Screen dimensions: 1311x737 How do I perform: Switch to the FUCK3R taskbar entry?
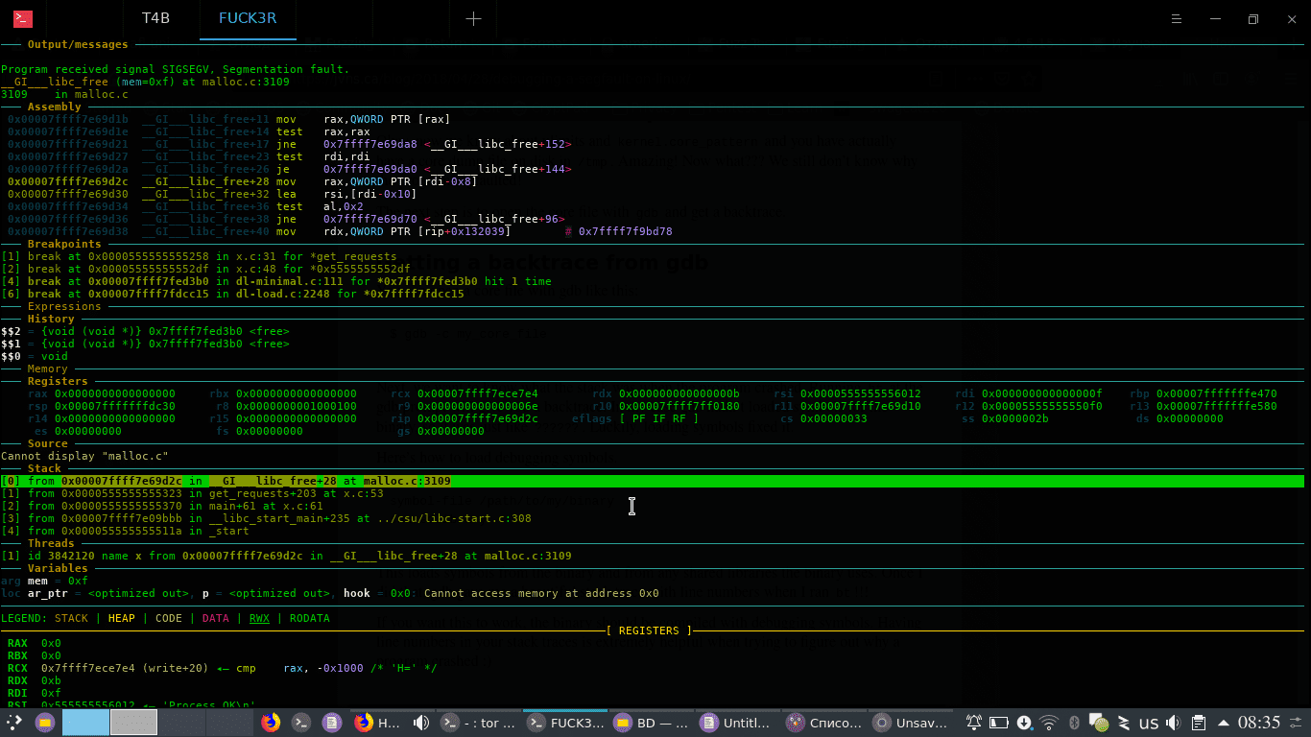[564, 723]
